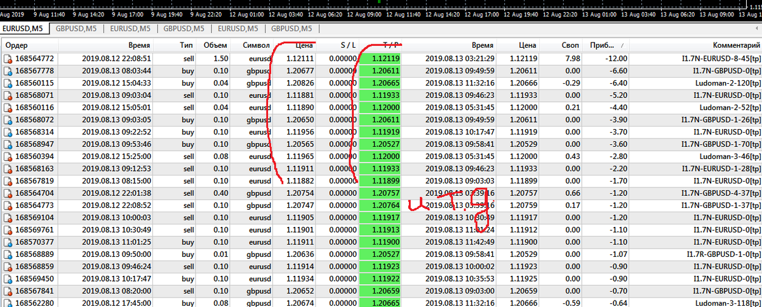Click the order icon beside 168568859
Viewport: 762px width, 307px height.
[x=8, y=267]
